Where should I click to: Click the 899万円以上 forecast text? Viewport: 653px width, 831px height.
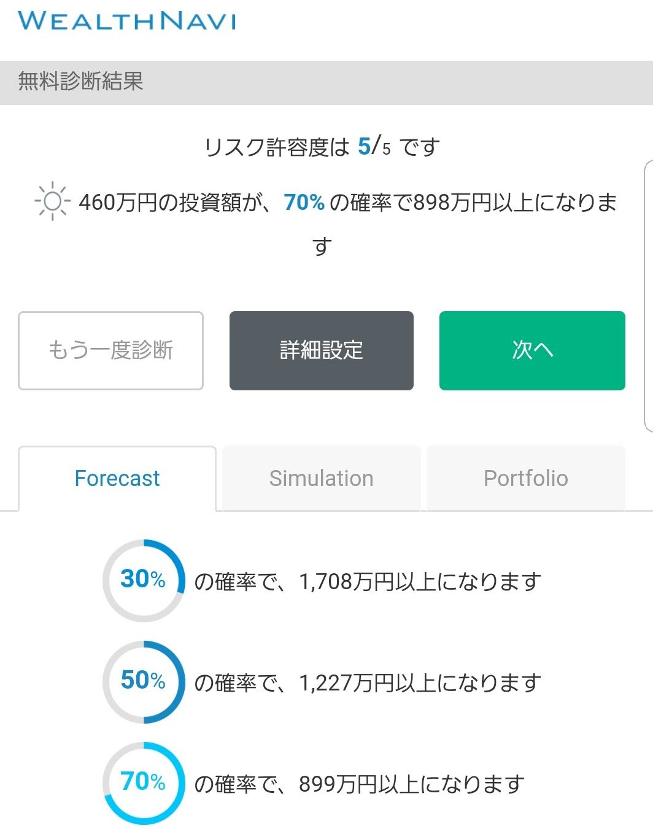[x=358, y=783]
